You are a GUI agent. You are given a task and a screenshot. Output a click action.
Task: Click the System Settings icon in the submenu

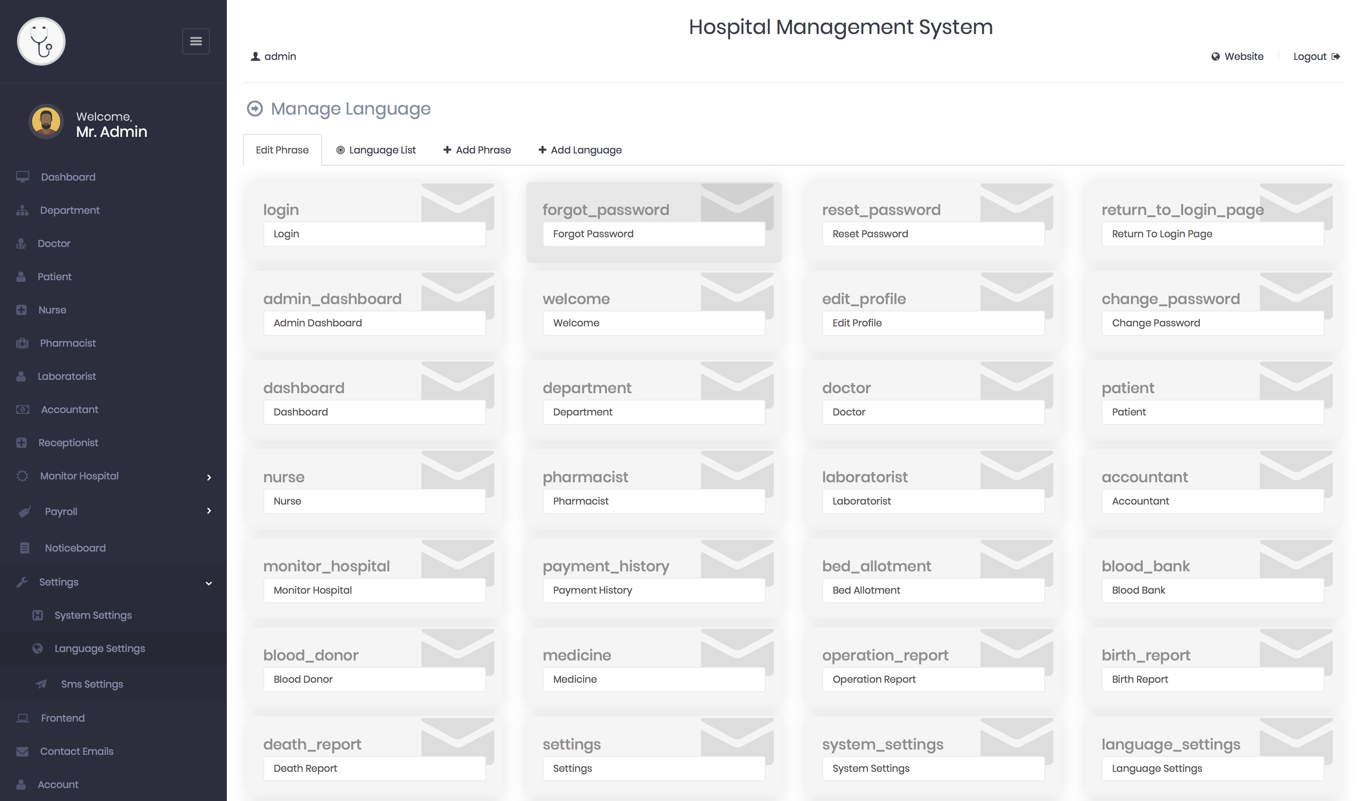coord(37,615)
